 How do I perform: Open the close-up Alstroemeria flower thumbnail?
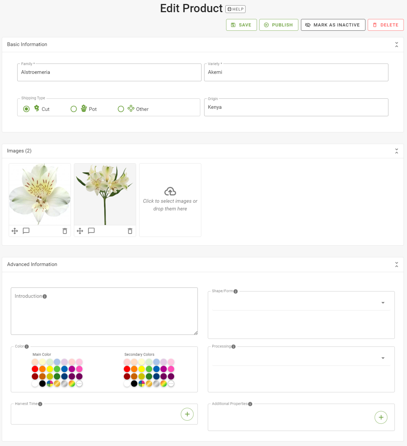40,194
